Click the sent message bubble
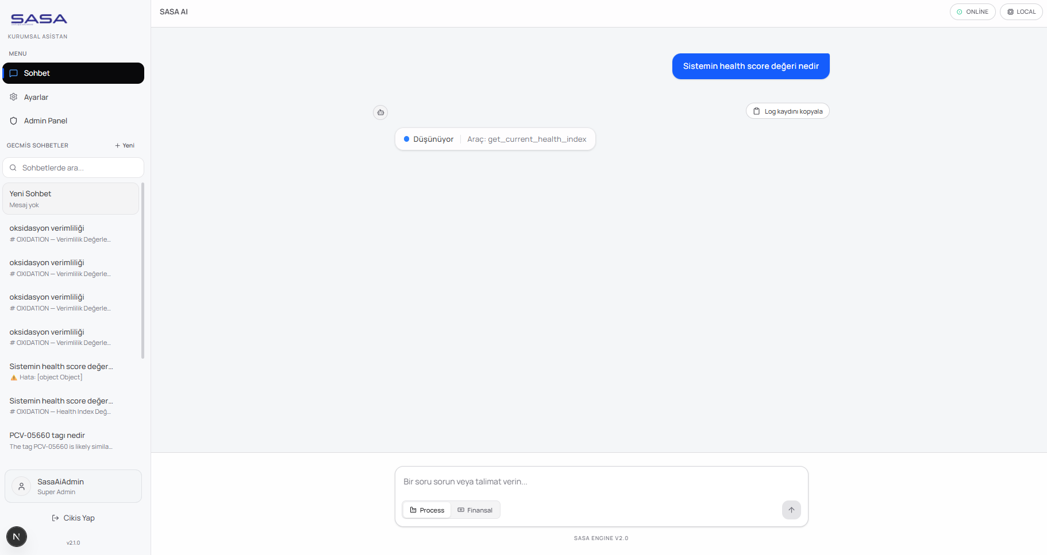The height and width of the screenshot is (555, 1047). (750, 66)
